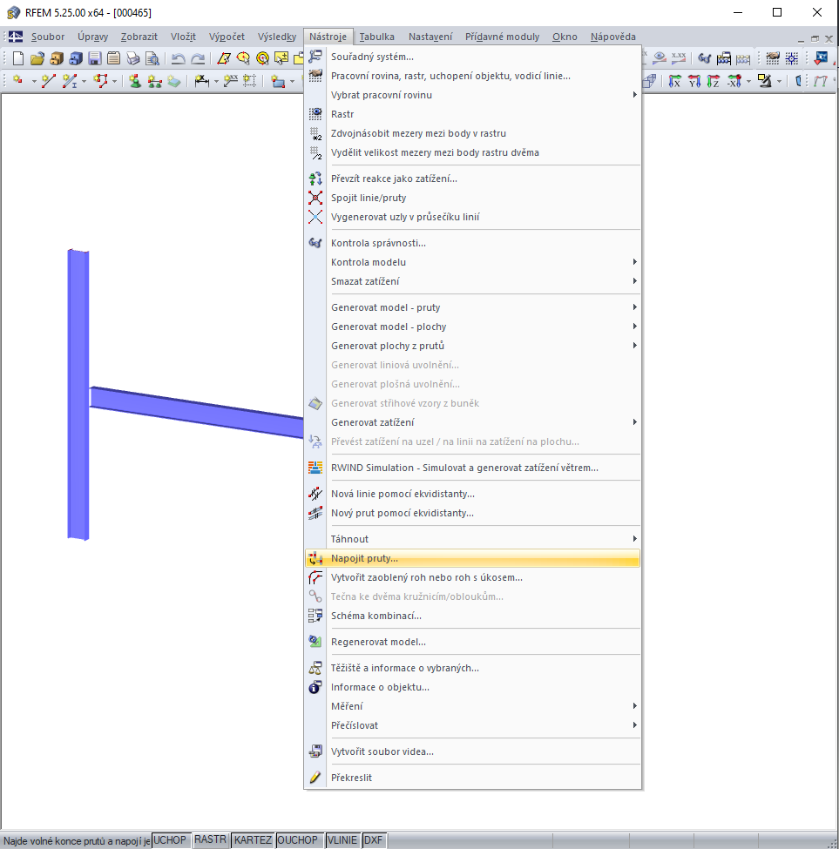Expand Generovat model - pruty submenu

click(472, 307)
